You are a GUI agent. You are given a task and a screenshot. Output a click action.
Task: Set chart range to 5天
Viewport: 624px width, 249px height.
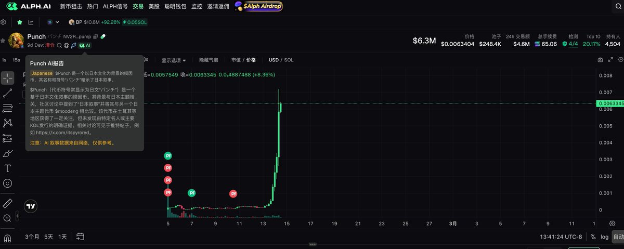(48, 237)
